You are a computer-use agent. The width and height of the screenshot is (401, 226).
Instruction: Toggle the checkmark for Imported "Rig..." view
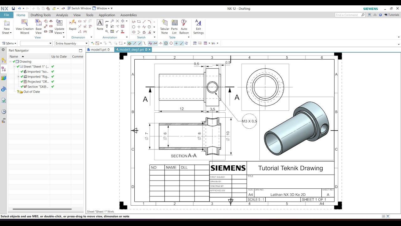[22, 77]
